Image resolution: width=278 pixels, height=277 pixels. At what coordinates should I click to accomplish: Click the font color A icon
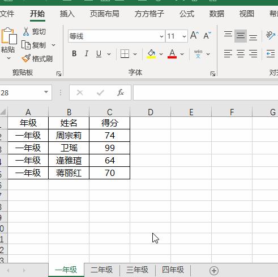pyautogui.click(x=172, y=54)
